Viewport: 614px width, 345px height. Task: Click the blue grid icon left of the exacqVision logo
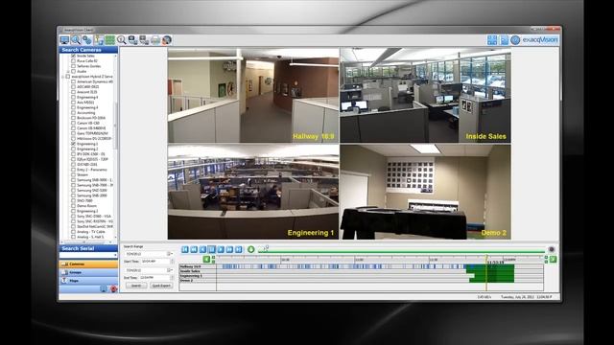click(x=492, y=40)
